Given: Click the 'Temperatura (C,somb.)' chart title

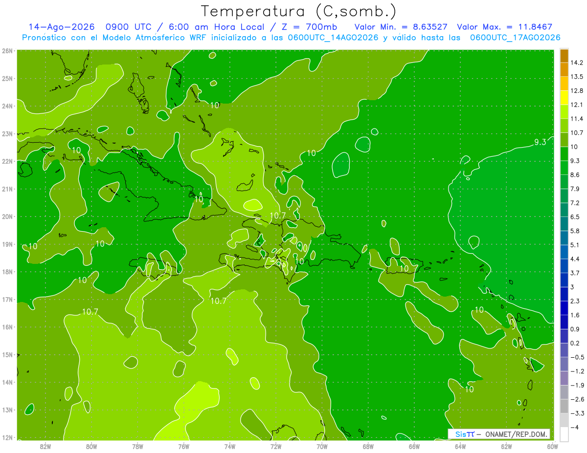Looking at the screenshot, I should click(299, 12).
